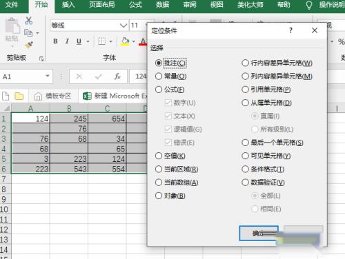Click the New document icon
Image resolution: width=345 pixels, height=259 pixels.
[6, 96]
